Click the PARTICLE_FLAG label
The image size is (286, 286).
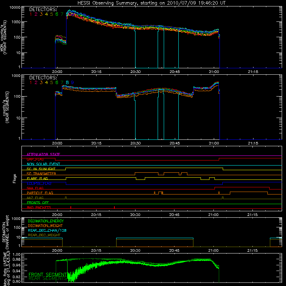coord(40,193)
